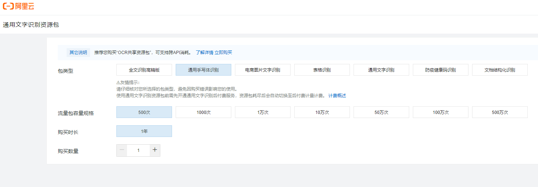Select 500万次 capacity option

coord(500,112)
